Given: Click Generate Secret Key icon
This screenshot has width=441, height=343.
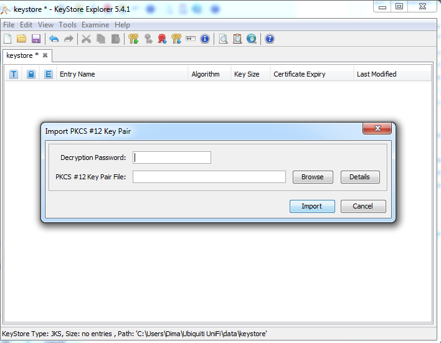Looking at the screenshot, I should coord(148,39).
